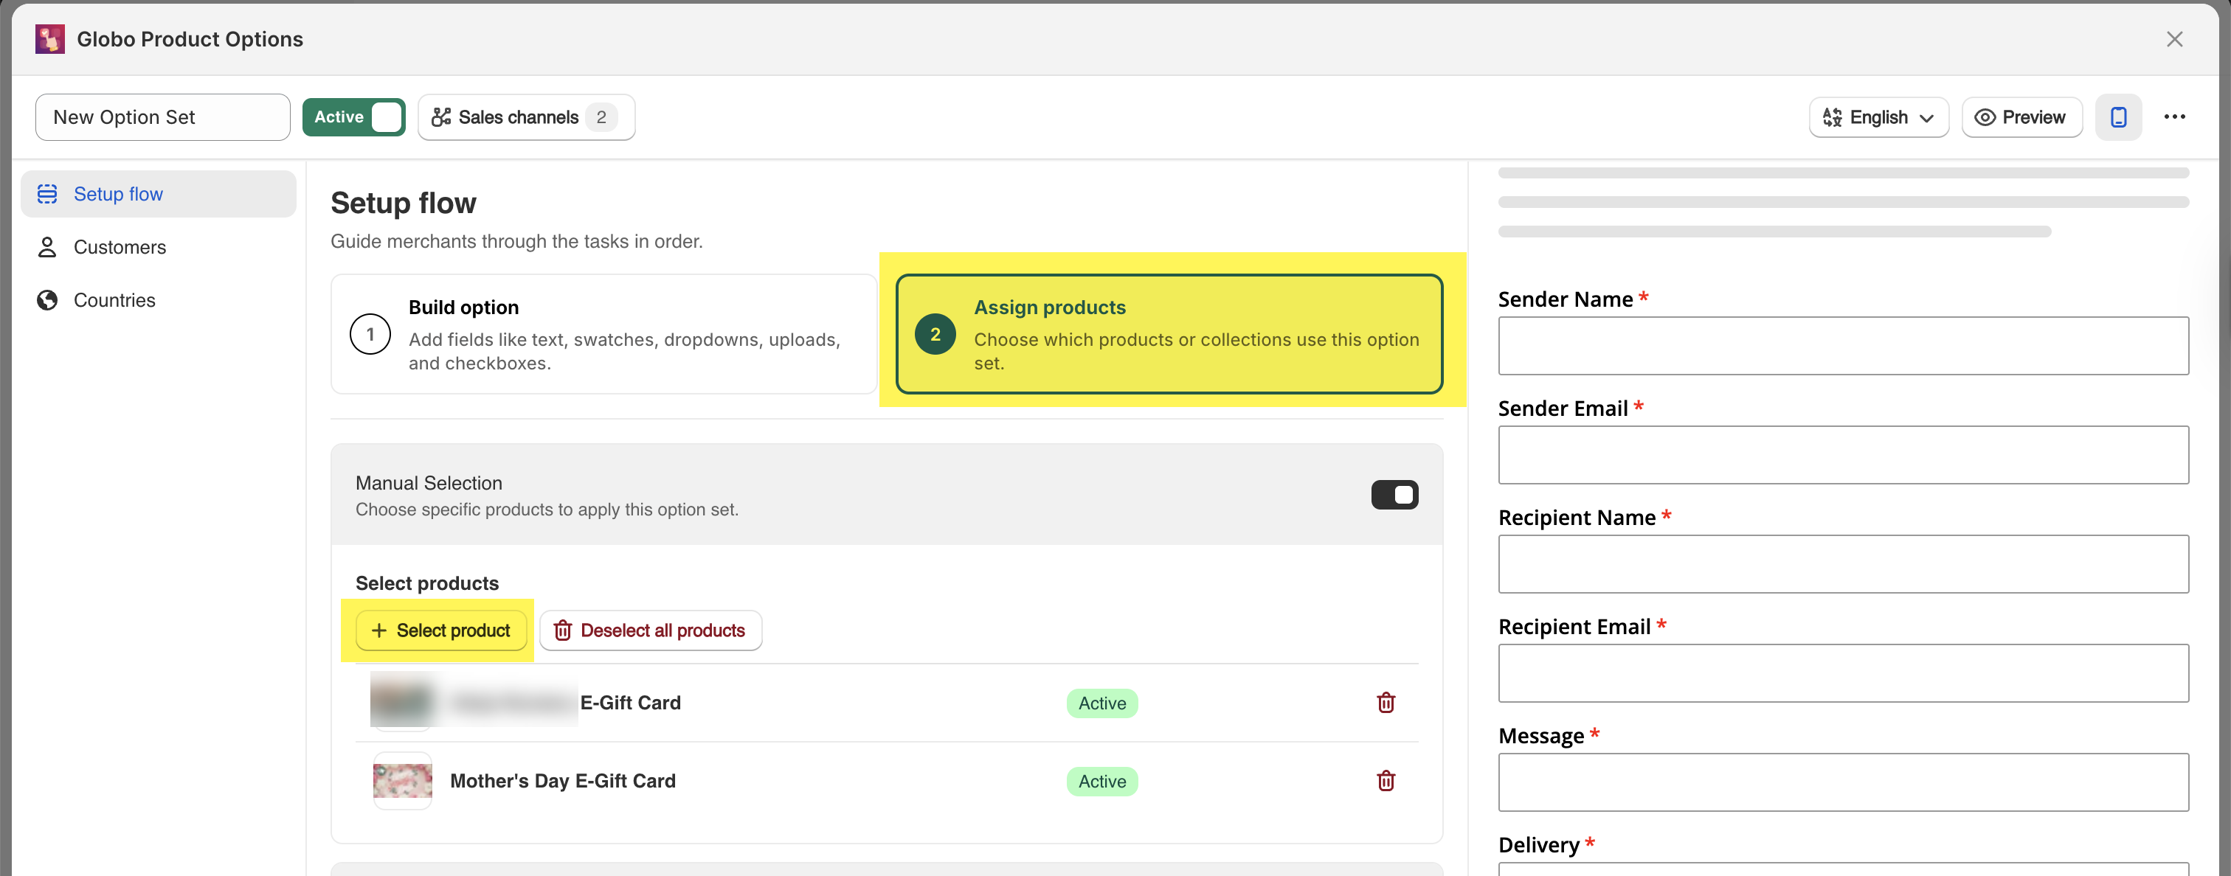Open the English language dropdown
2231x876 pixels.
pyautogui.click(x=1878, y=117)
